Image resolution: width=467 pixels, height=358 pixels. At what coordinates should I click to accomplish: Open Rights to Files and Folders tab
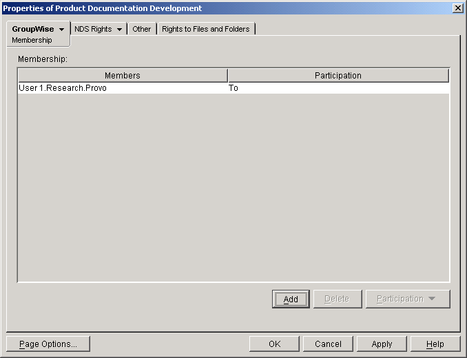206,29
